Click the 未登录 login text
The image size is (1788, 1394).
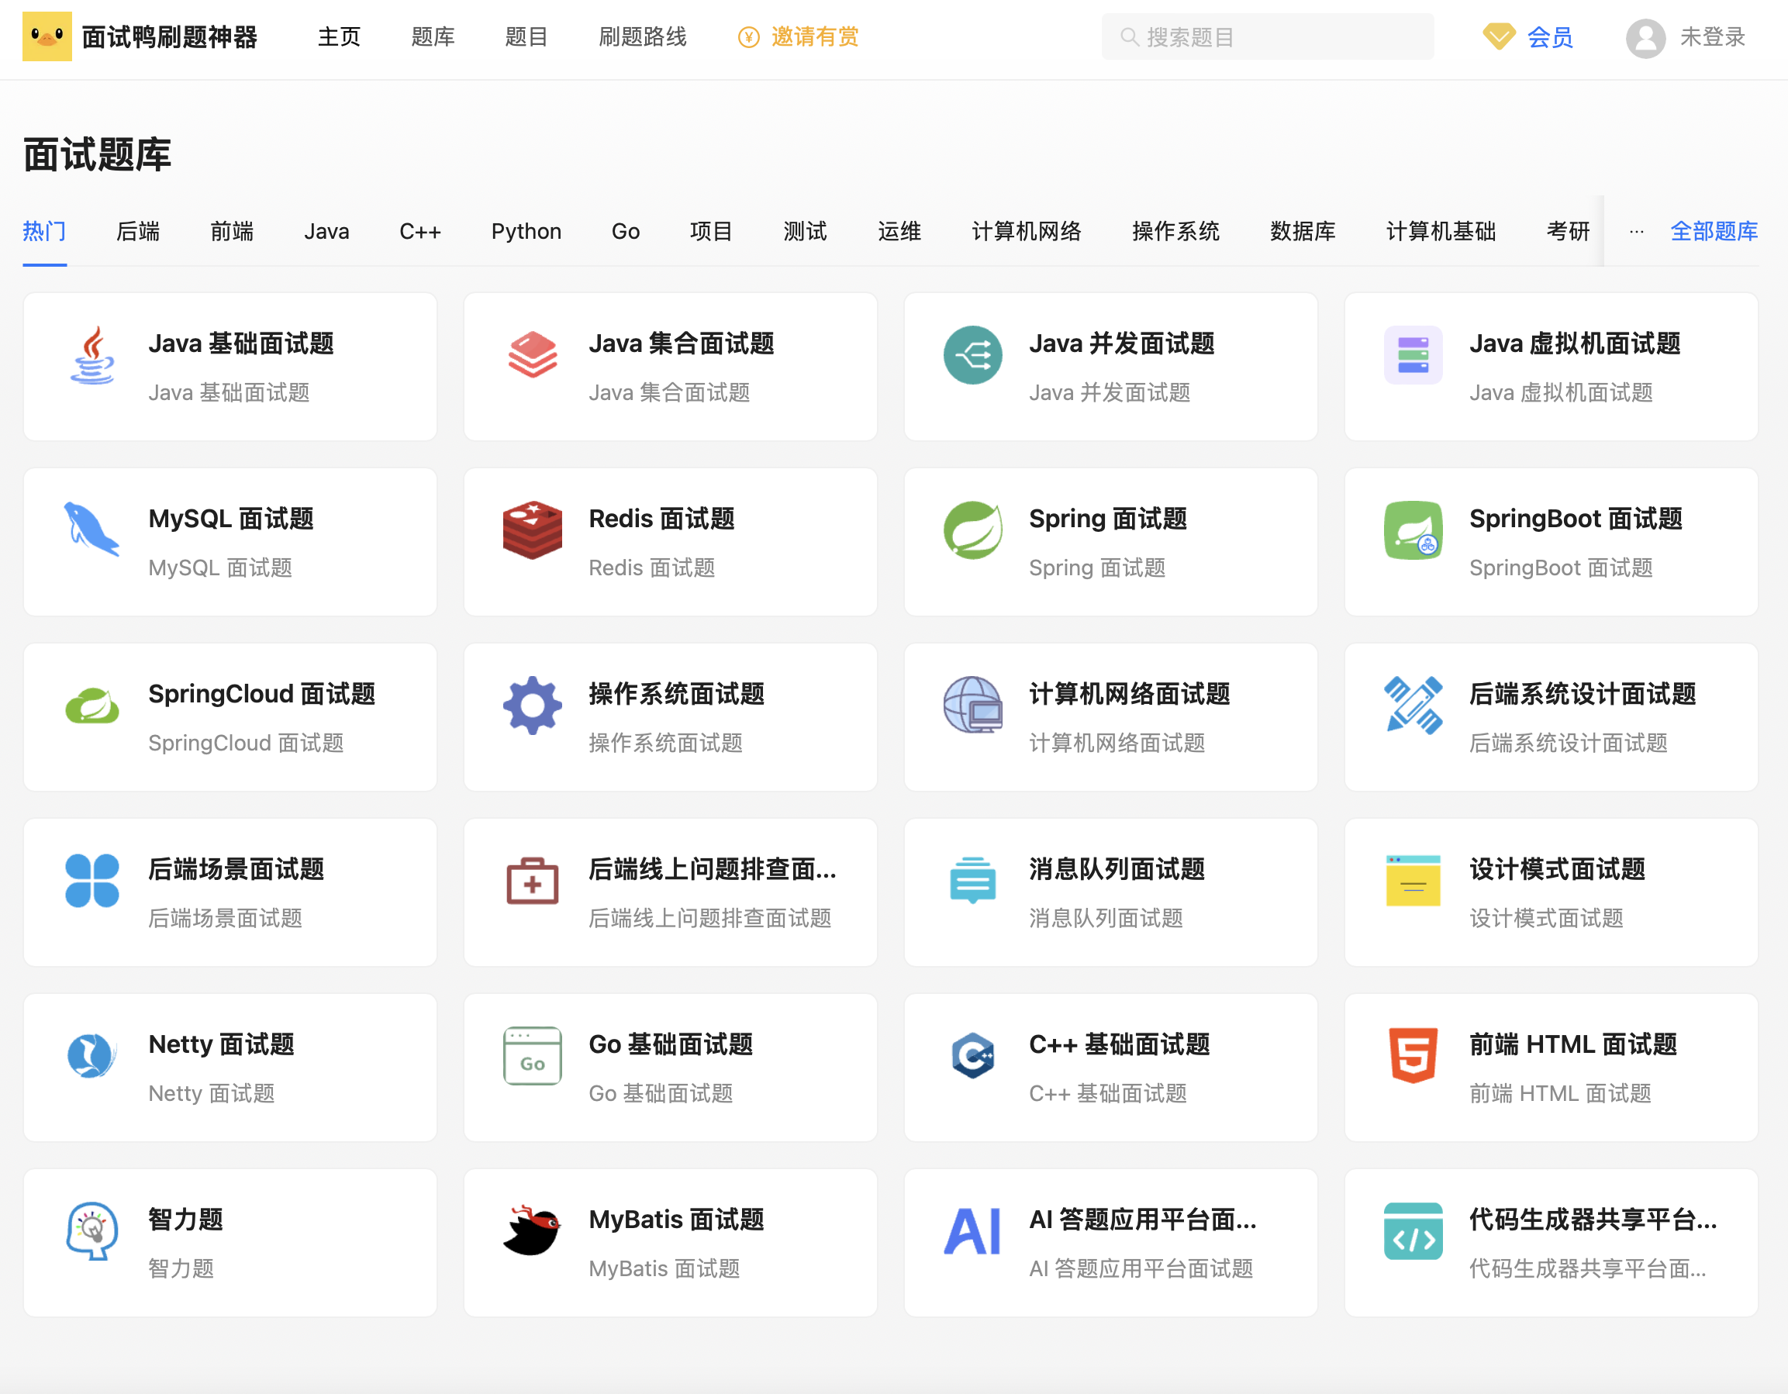[x=1713, y=37]
